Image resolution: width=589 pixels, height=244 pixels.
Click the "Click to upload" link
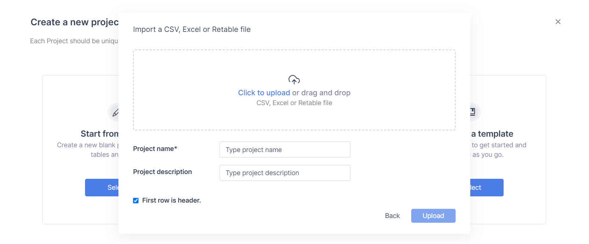tap(264, 93)
